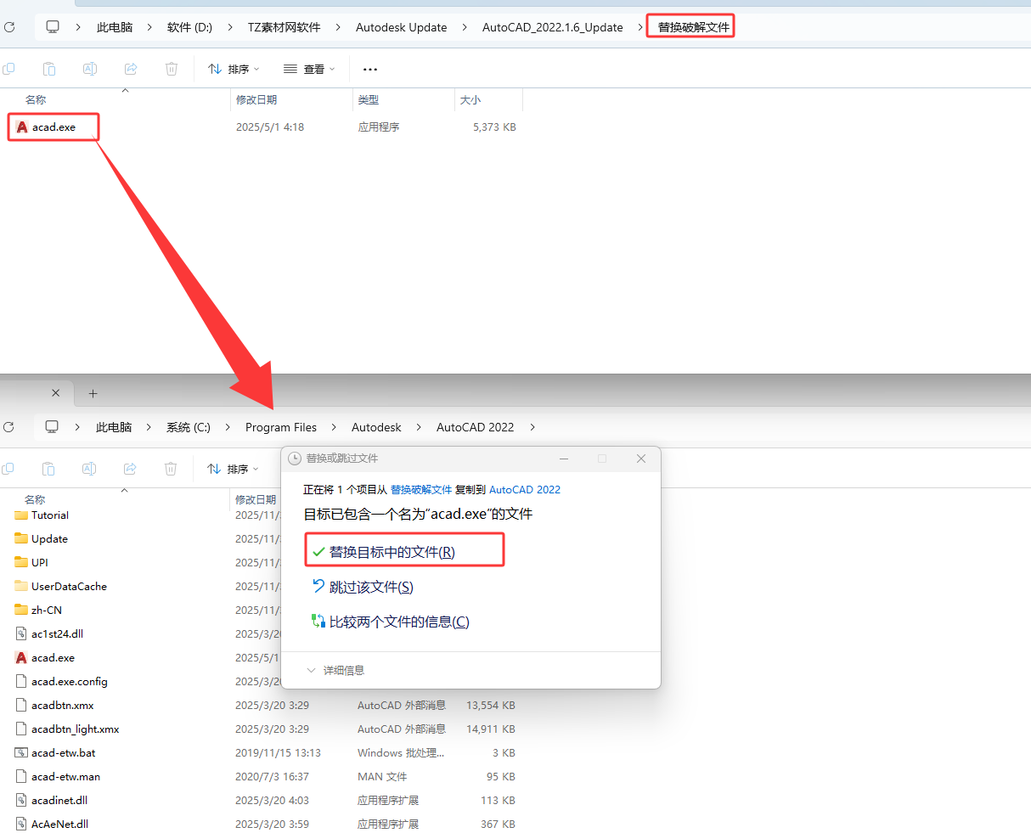Click TZ素材网软件 breadcrumb
The height and width of the screenshot is (833, 1031).
pyautogui.click(x=284, y=27)
